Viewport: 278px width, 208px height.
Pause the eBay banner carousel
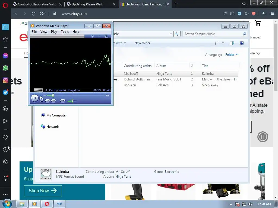coord(263,137)
